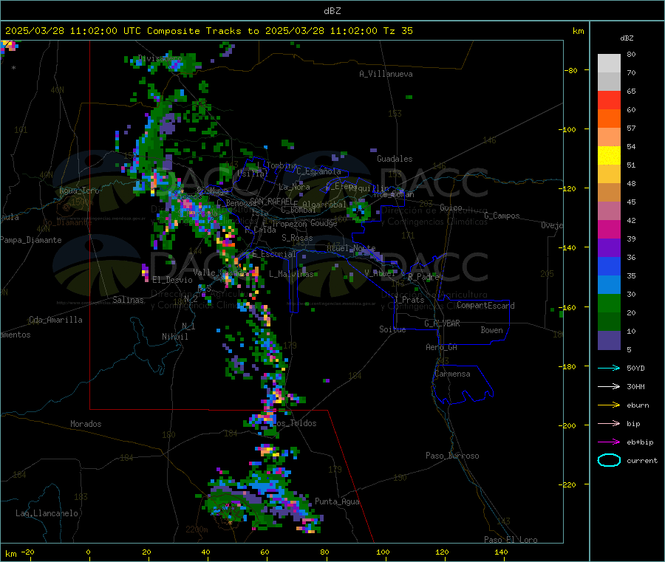
Task: Click the 'Morados' map label
Action: pyautogui.click(x=86, y=424)
